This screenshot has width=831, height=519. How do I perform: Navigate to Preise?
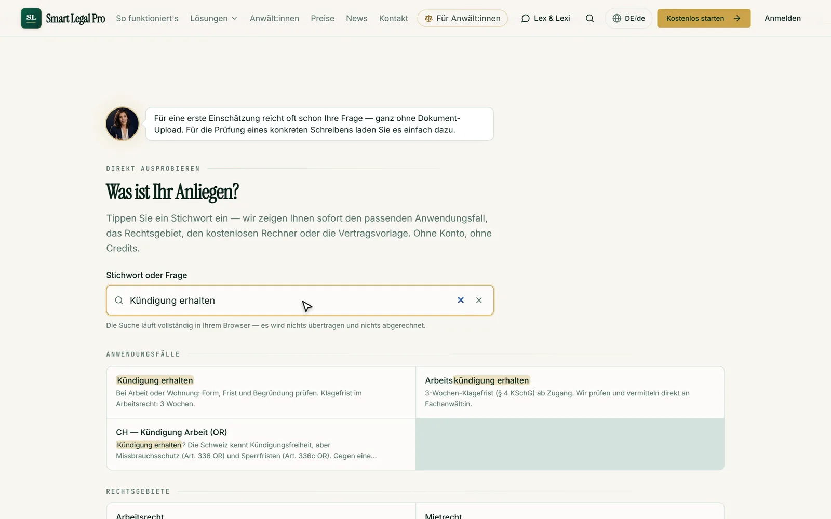click(323, 18)
